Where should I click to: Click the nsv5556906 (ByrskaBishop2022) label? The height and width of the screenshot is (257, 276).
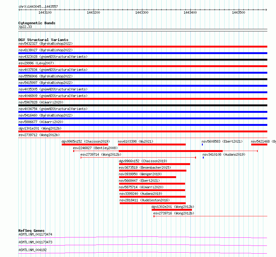[46, 76]
